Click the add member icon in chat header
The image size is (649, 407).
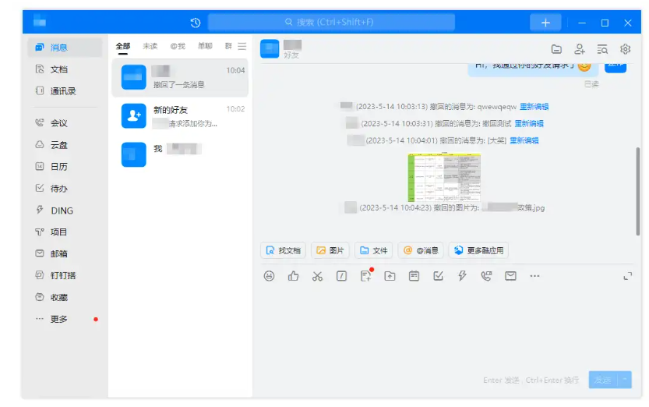pos(579,48)
